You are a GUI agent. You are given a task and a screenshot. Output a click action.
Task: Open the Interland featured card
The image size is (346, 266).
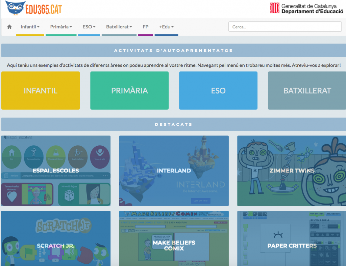(x=174, y=171)
